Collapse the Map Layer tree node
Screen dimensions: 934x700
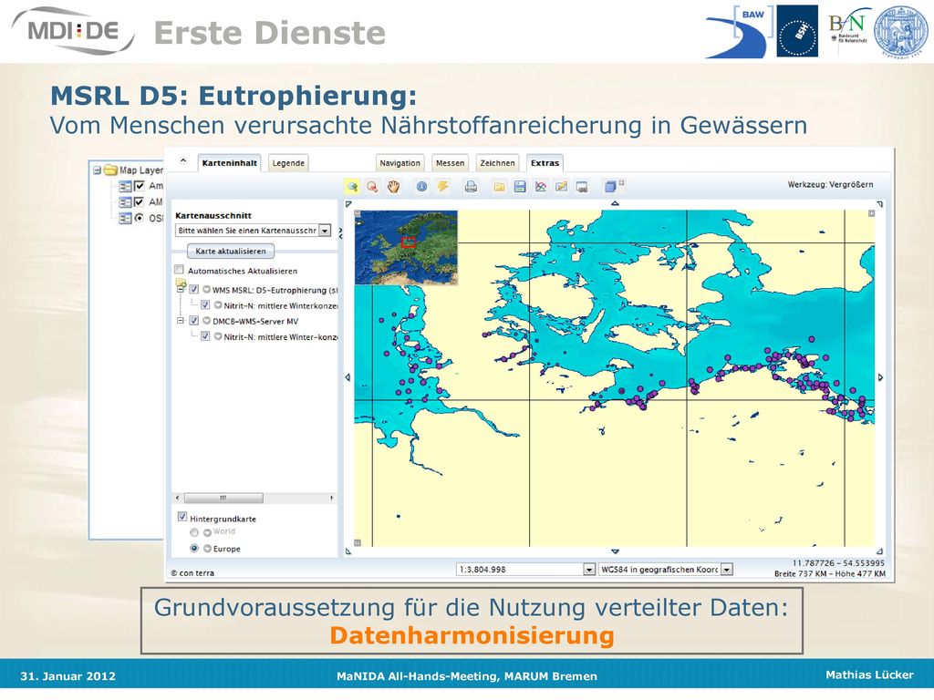coord(97,170)
